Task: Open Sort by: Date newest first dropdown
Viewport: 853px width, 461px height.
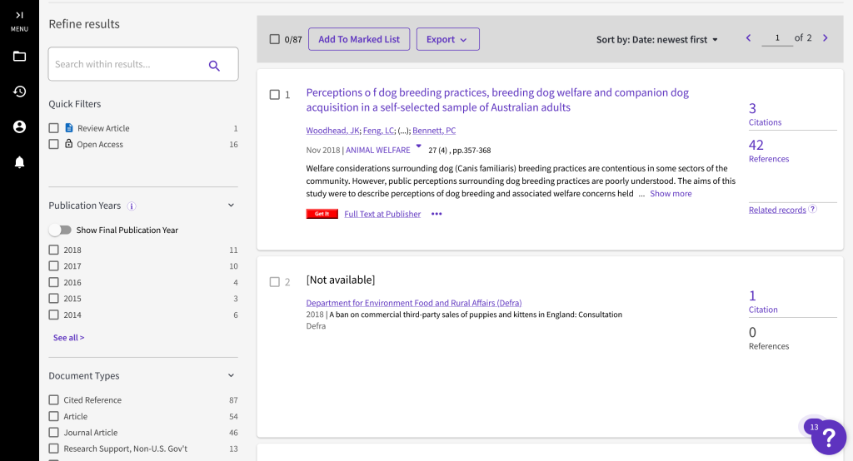Action: click(656, 40)
